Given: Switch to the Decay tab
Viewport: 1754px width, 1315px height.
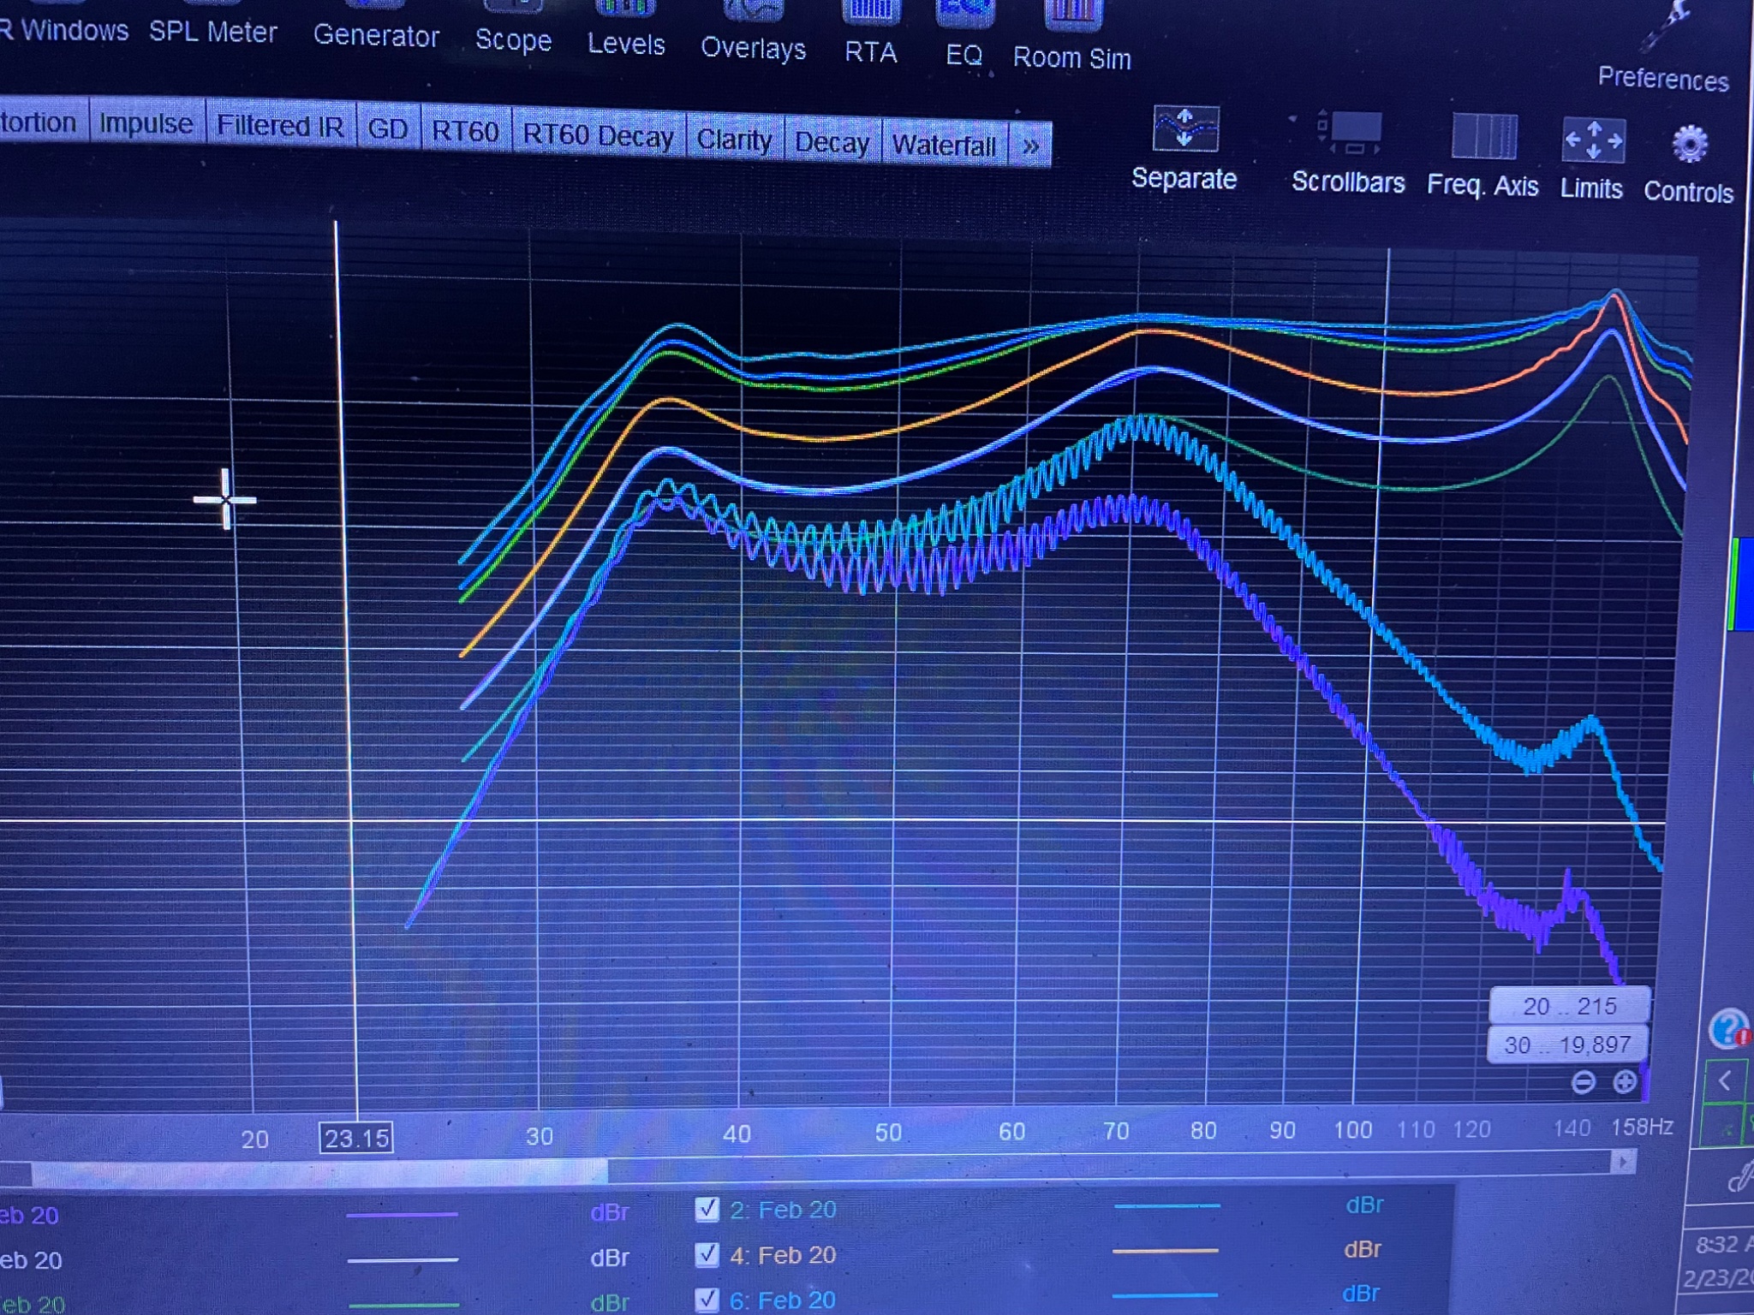Looking at the screenshot, I should coord(832,143).
